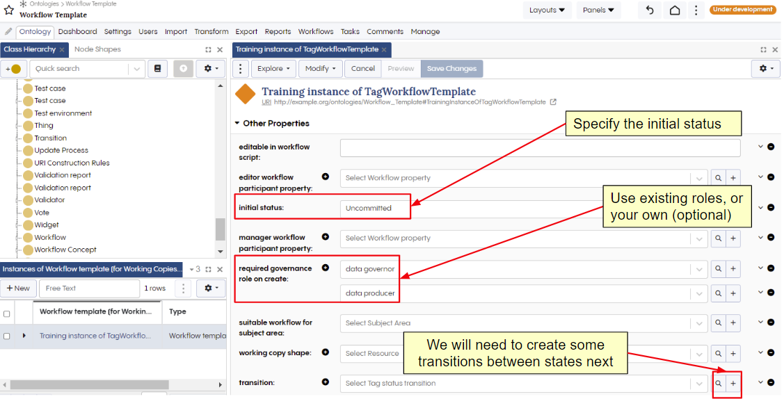This screenshot has height=399, width=784.
Task: Click the Under development status badge
Action: [742, 10]
